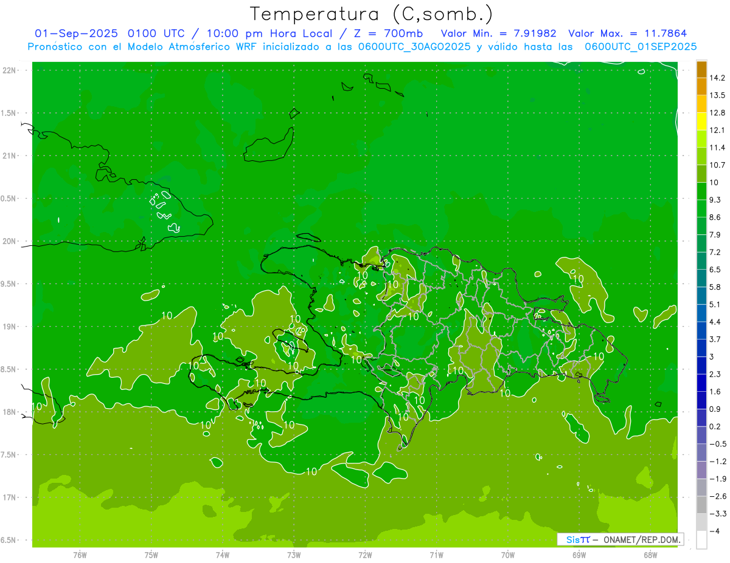Click the 71W longitude axis label
This screenshot has height=563, width=730.
coord(436,555)
